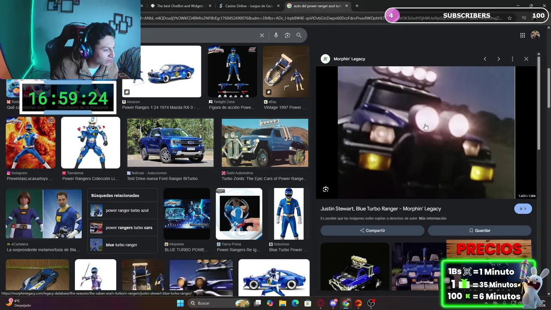Open the preview panel's three-dot menu
The width and height of the screenshot is (551, 310).
coord(512,59)
